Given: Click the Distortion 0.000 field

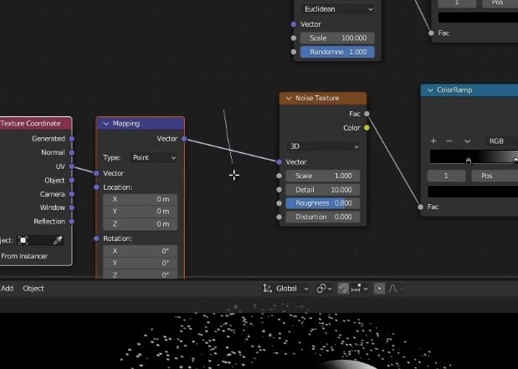Looking at the screenshot, I should [x=323, y=217].
